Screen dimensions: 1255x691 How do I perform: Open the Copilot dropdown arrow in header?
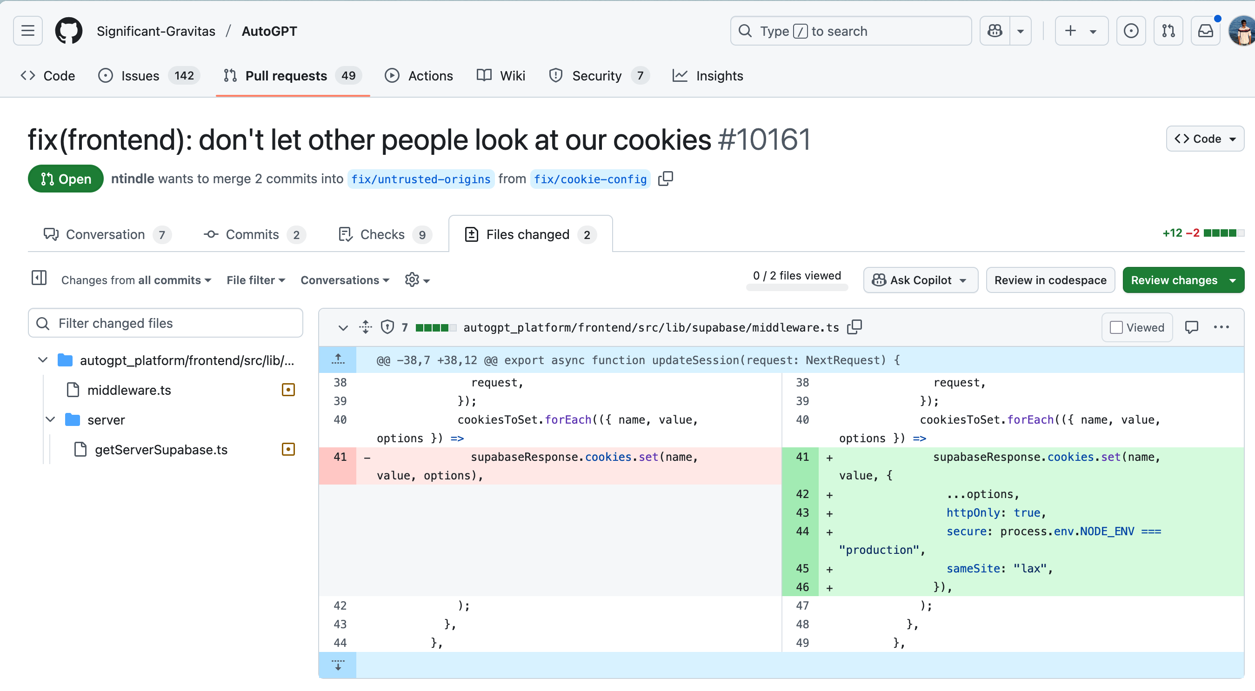pos(1021,31)
